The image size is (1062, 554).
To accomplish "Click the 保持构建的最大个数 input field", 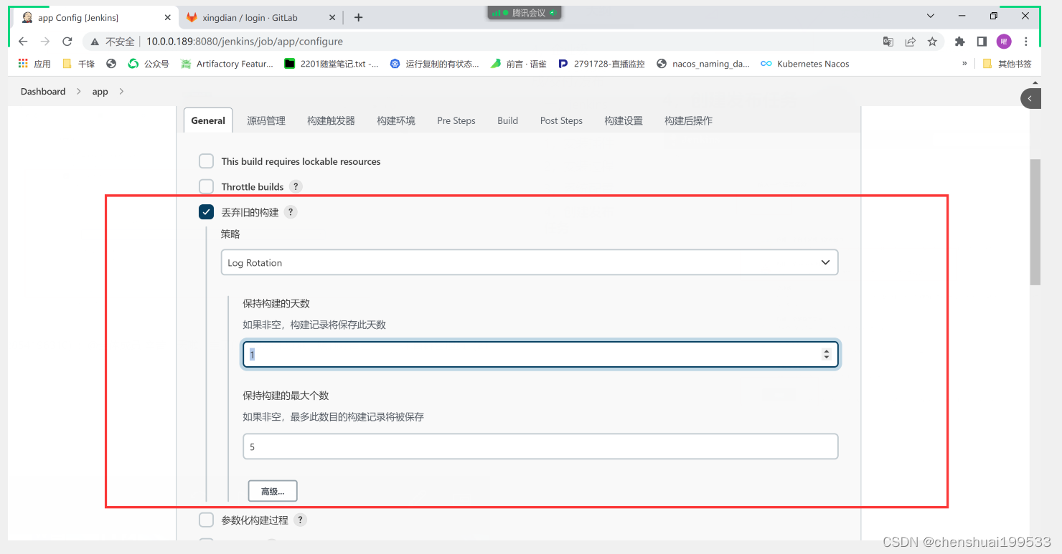I will (x=540, y=446).
